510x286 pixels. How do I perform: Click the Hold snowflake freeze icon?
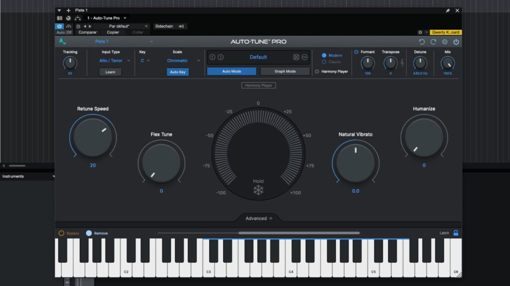point(258,190)
